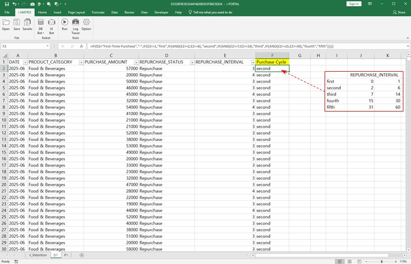
Task: Expand the PURCHASE_AMOUNT filter dropdown
Action: pyautogui.click(x=135, y=62)
